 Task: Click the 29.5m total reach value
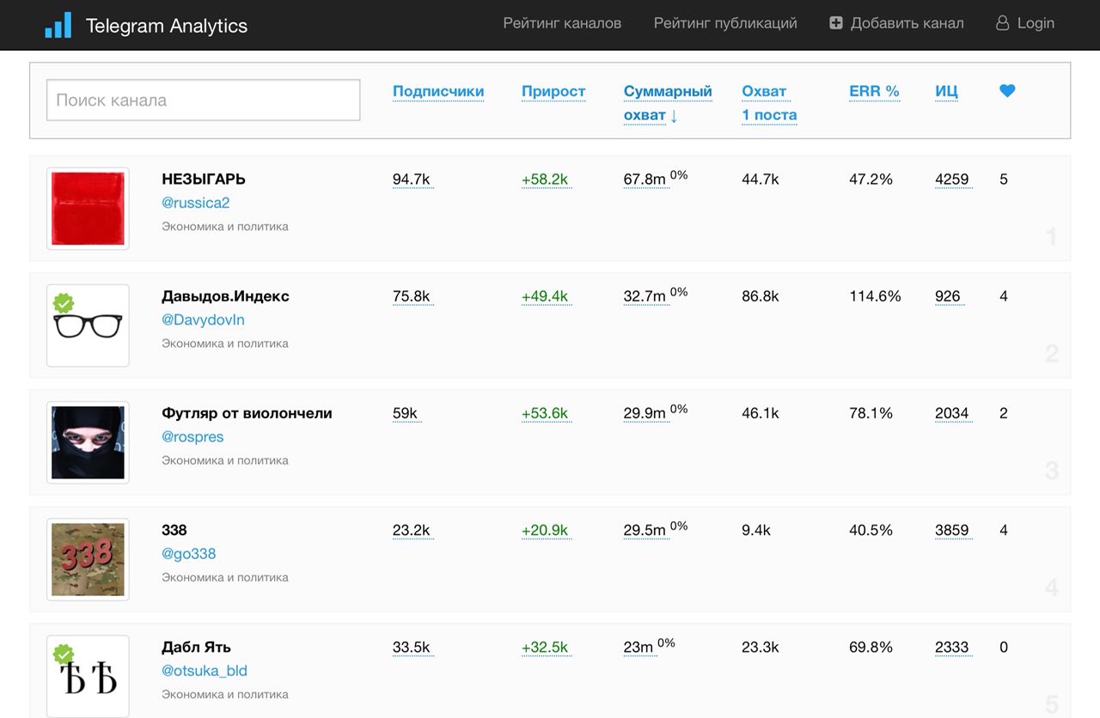[x=645, y=530]
